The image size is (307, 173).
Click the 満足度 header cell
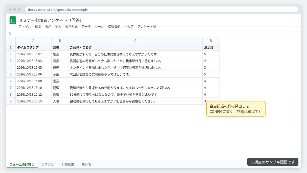[211, 47]
